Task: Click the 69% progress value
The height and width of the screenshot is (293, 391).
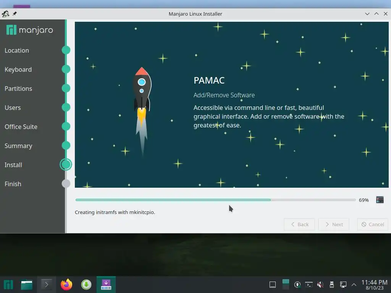Action: [x=364, y=200]
